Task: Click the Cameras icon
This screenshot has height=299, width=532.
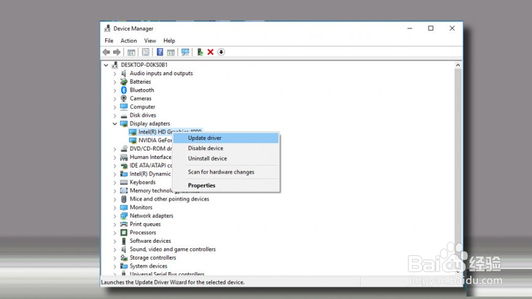Action: pyautogui.click(x=124, y=98)
